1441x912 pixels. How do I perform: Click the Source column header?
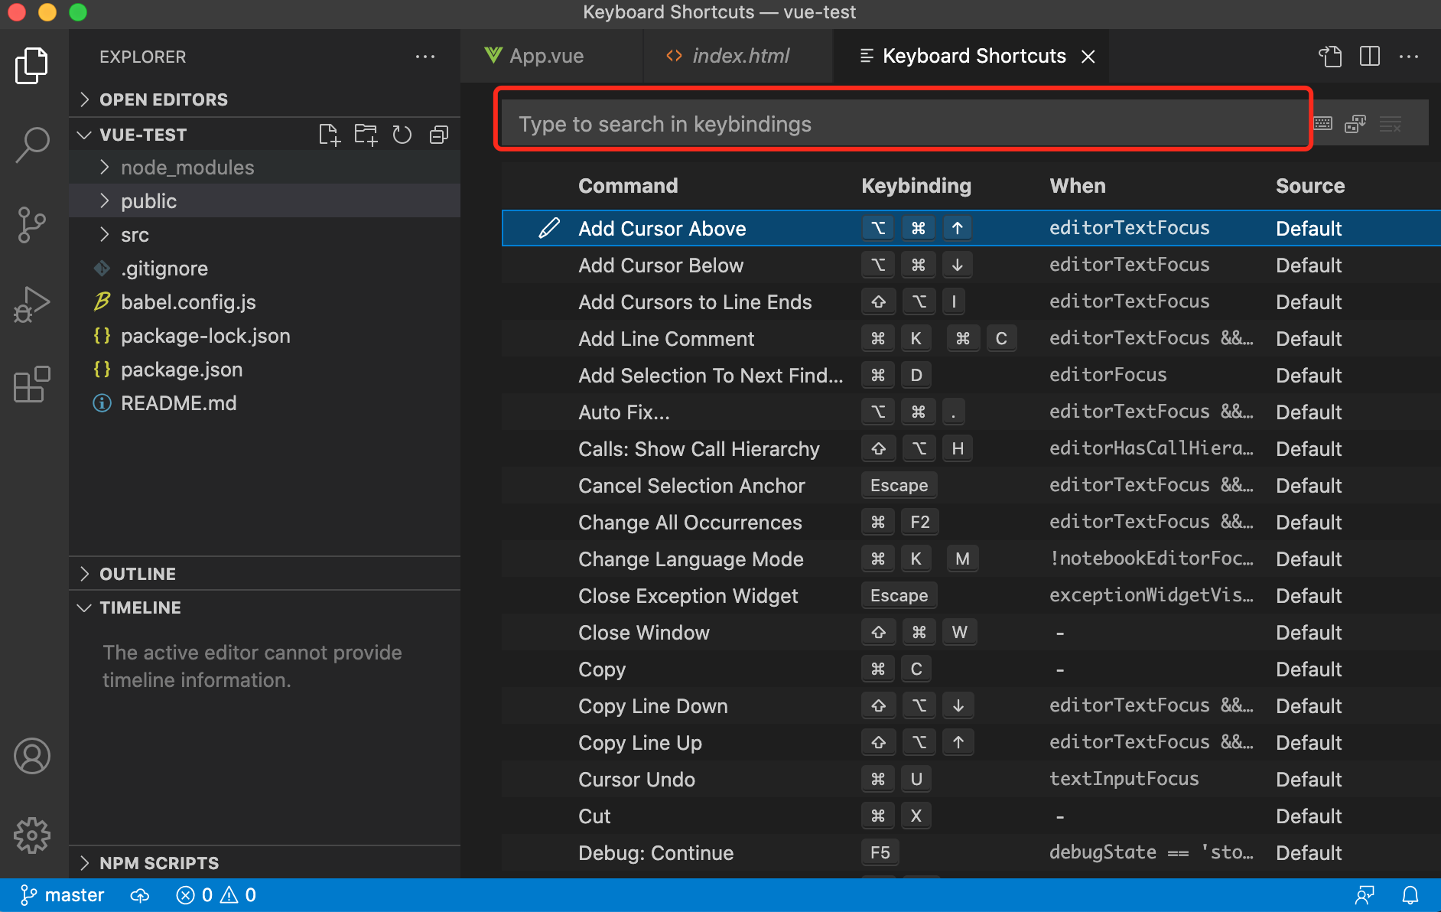click(x=1310, y=186)
